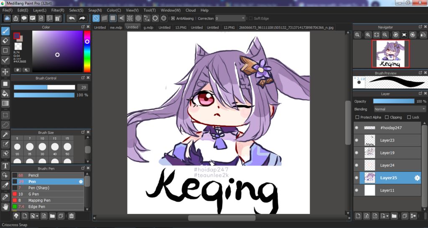This screenshot has height=228, width=428.
Task: Adjust the brush size slider bar
Action: pos(44,88)
